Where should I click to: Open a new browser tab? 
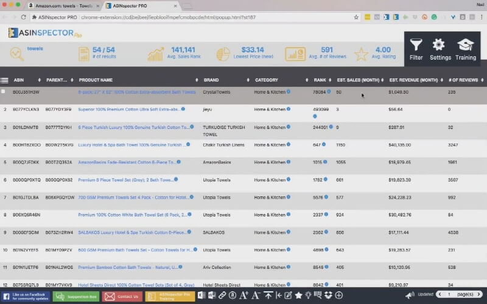tap(187, 6)
